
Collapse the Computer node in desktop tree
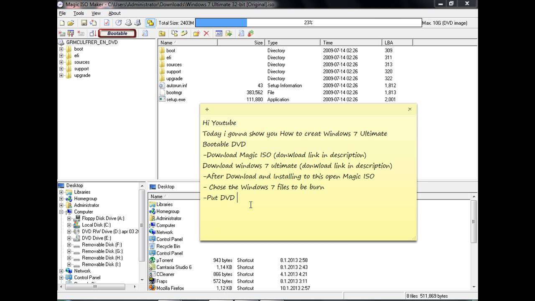(61, 212)
